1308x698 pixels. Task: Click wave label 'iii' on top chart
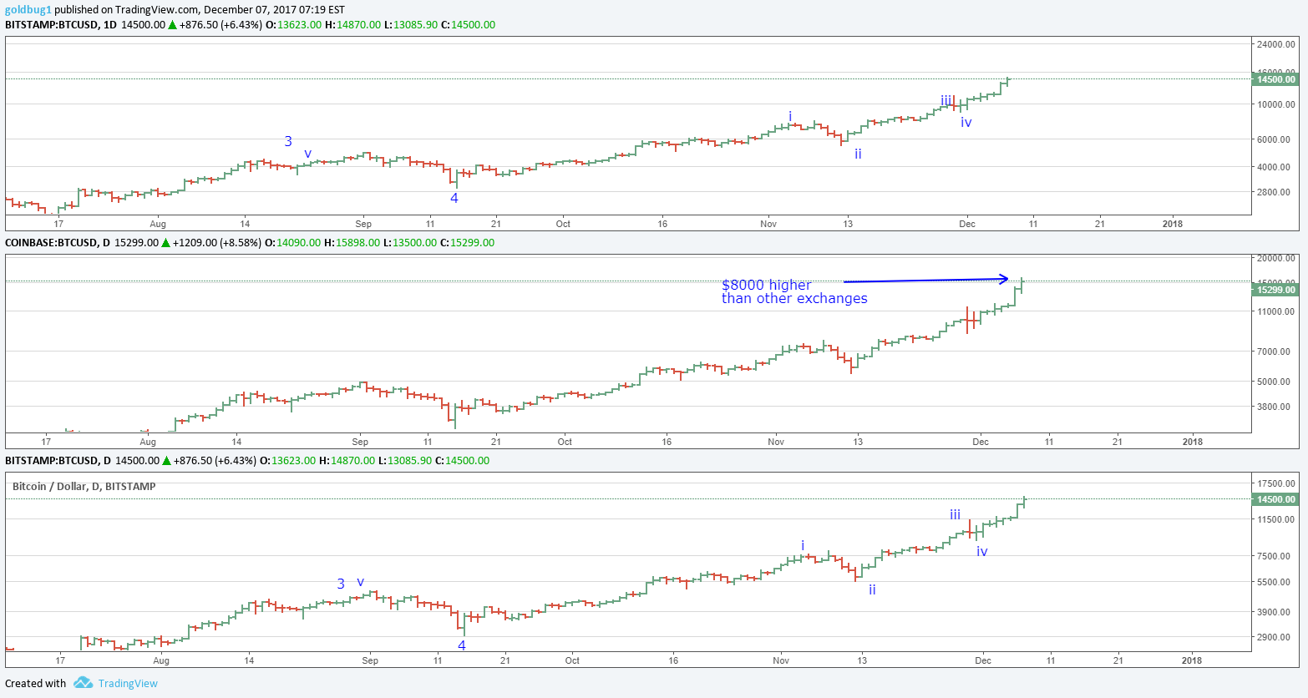coord(946,100)
